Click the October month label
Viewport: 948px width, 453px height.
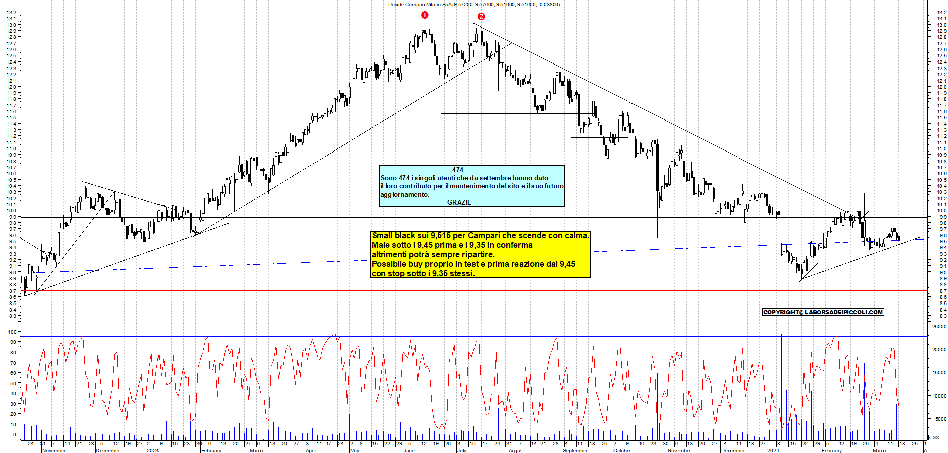tap(622, 450)
